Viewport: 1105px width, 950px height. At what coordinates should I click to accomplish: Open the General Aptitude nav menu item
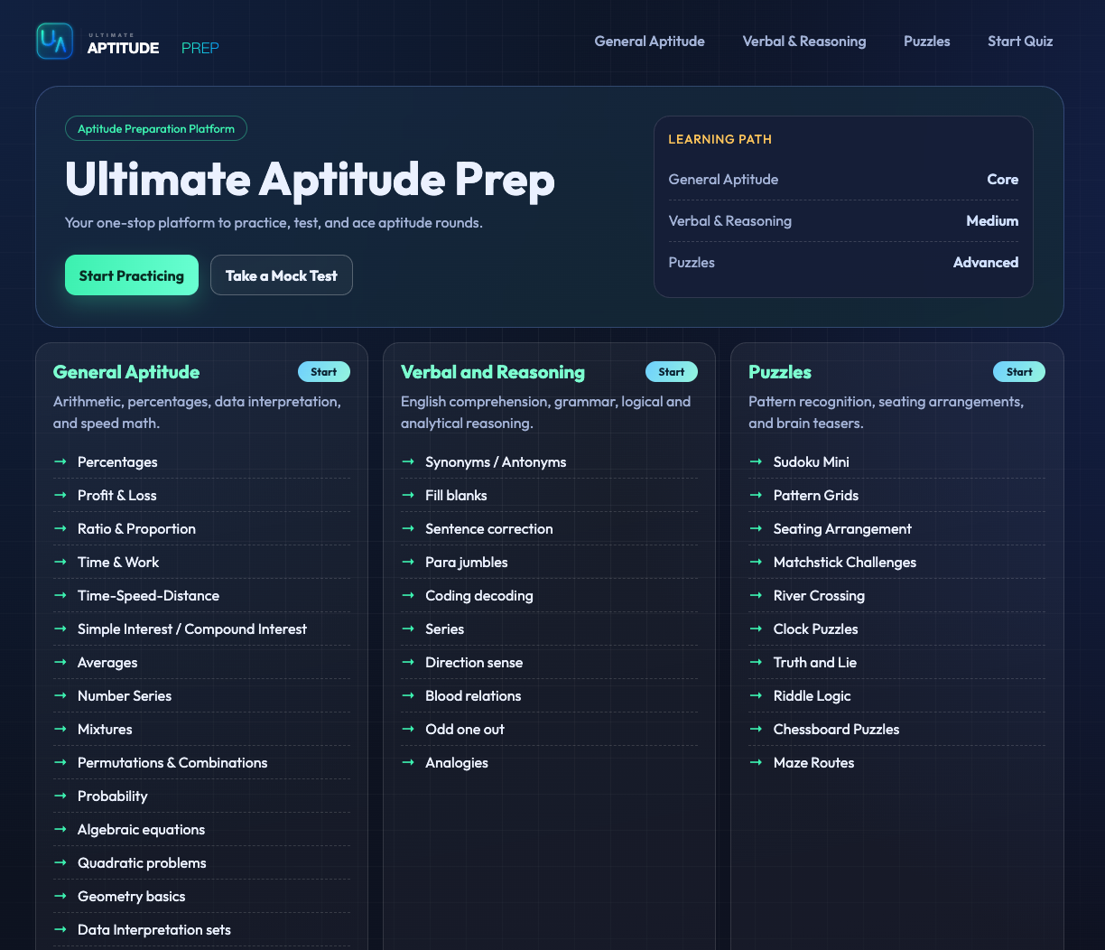click(x=649, y=41)
